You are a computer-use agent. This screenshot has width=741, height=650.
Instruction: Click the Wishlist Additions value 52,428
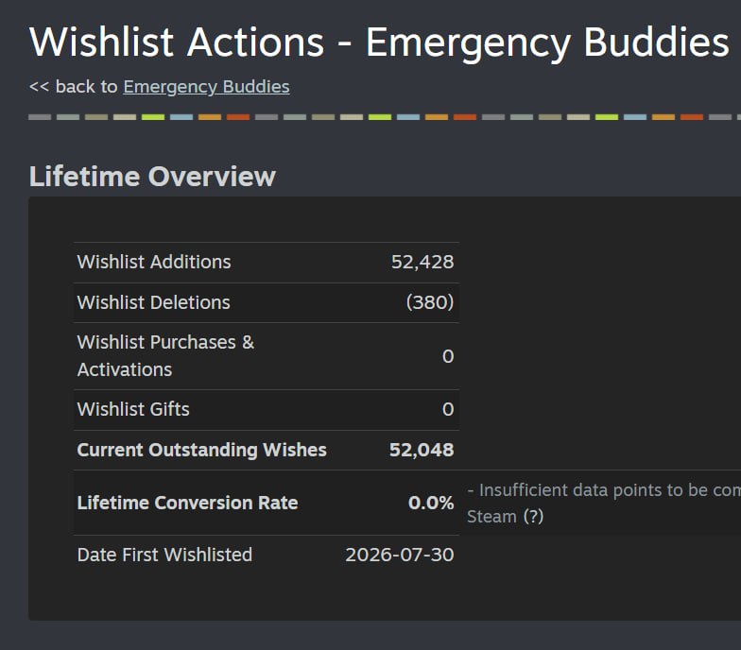click(x=422, y=263)
